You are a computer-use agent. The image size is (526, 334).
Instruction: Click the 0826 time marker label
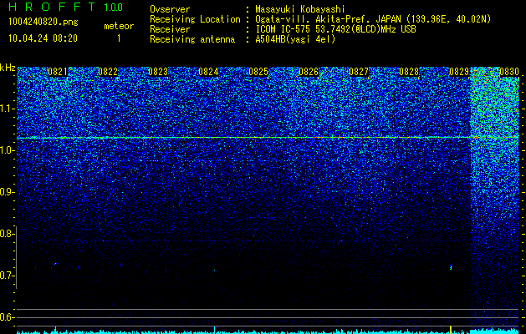[309, 72]
